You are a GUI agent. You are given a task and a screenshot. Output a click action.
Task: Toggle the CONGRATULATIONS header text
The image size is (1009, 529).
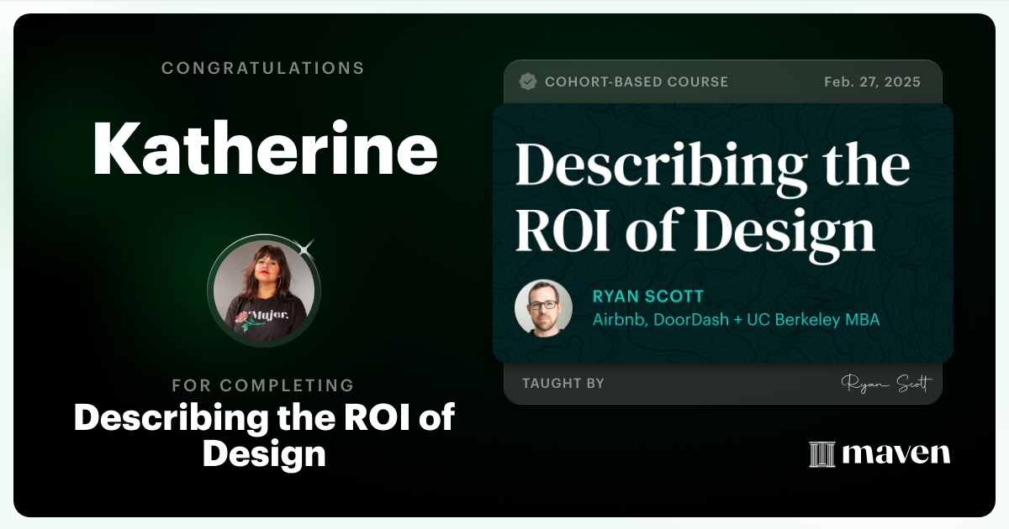coord(263,68)
